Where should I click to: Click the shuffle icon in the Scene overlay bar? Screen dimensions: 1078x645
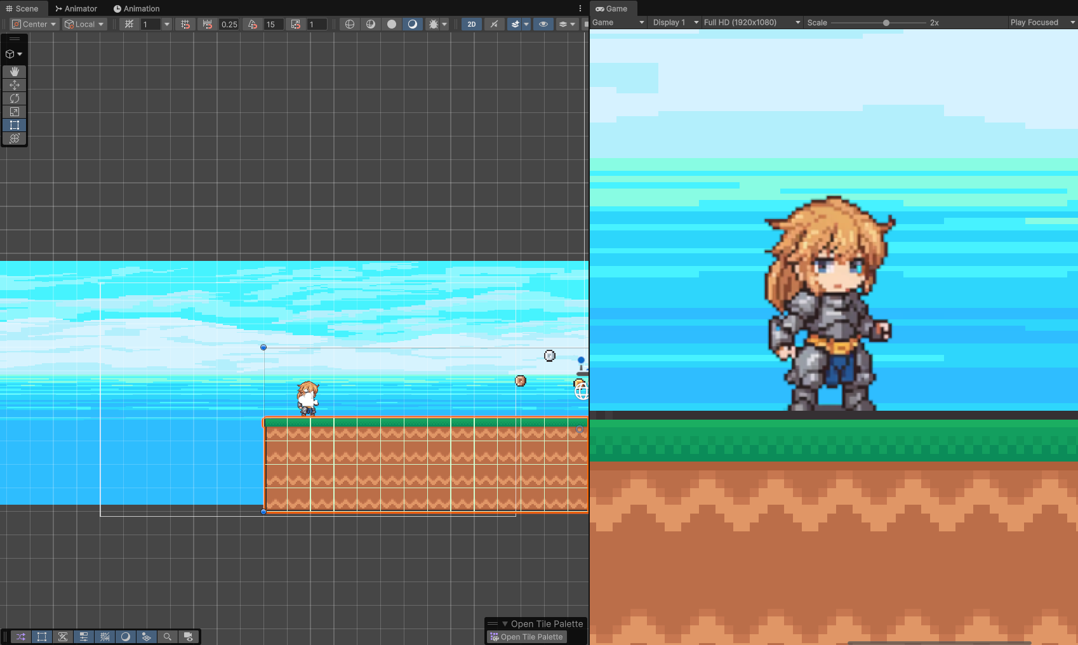pos(21,637)
